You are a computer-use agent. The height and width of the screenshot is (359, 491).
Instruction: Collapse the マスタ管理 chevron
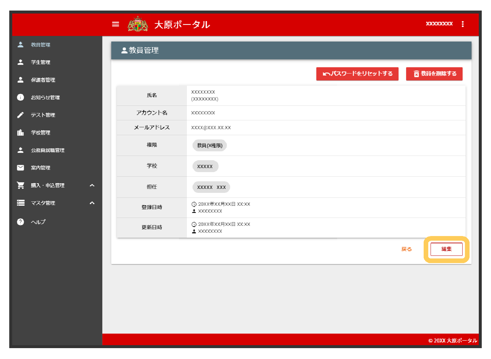pos(92,203)
